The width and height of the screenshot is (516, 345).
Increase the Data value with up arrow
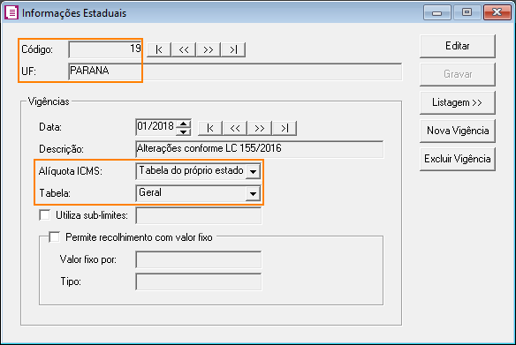pyautogui.click(x=183, y=124)
